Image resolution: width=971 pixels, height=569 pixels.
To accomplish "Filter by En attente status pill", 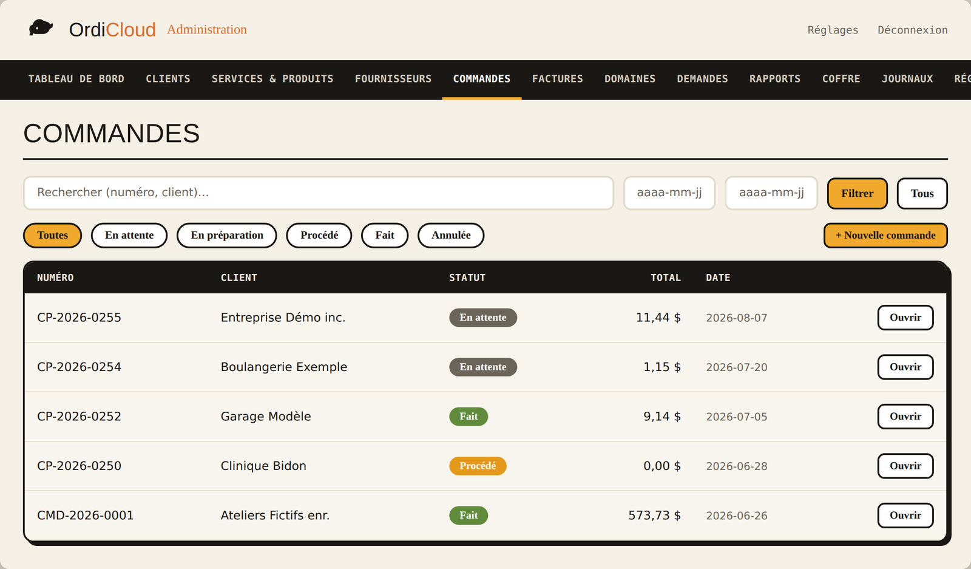I will [129, 236].
